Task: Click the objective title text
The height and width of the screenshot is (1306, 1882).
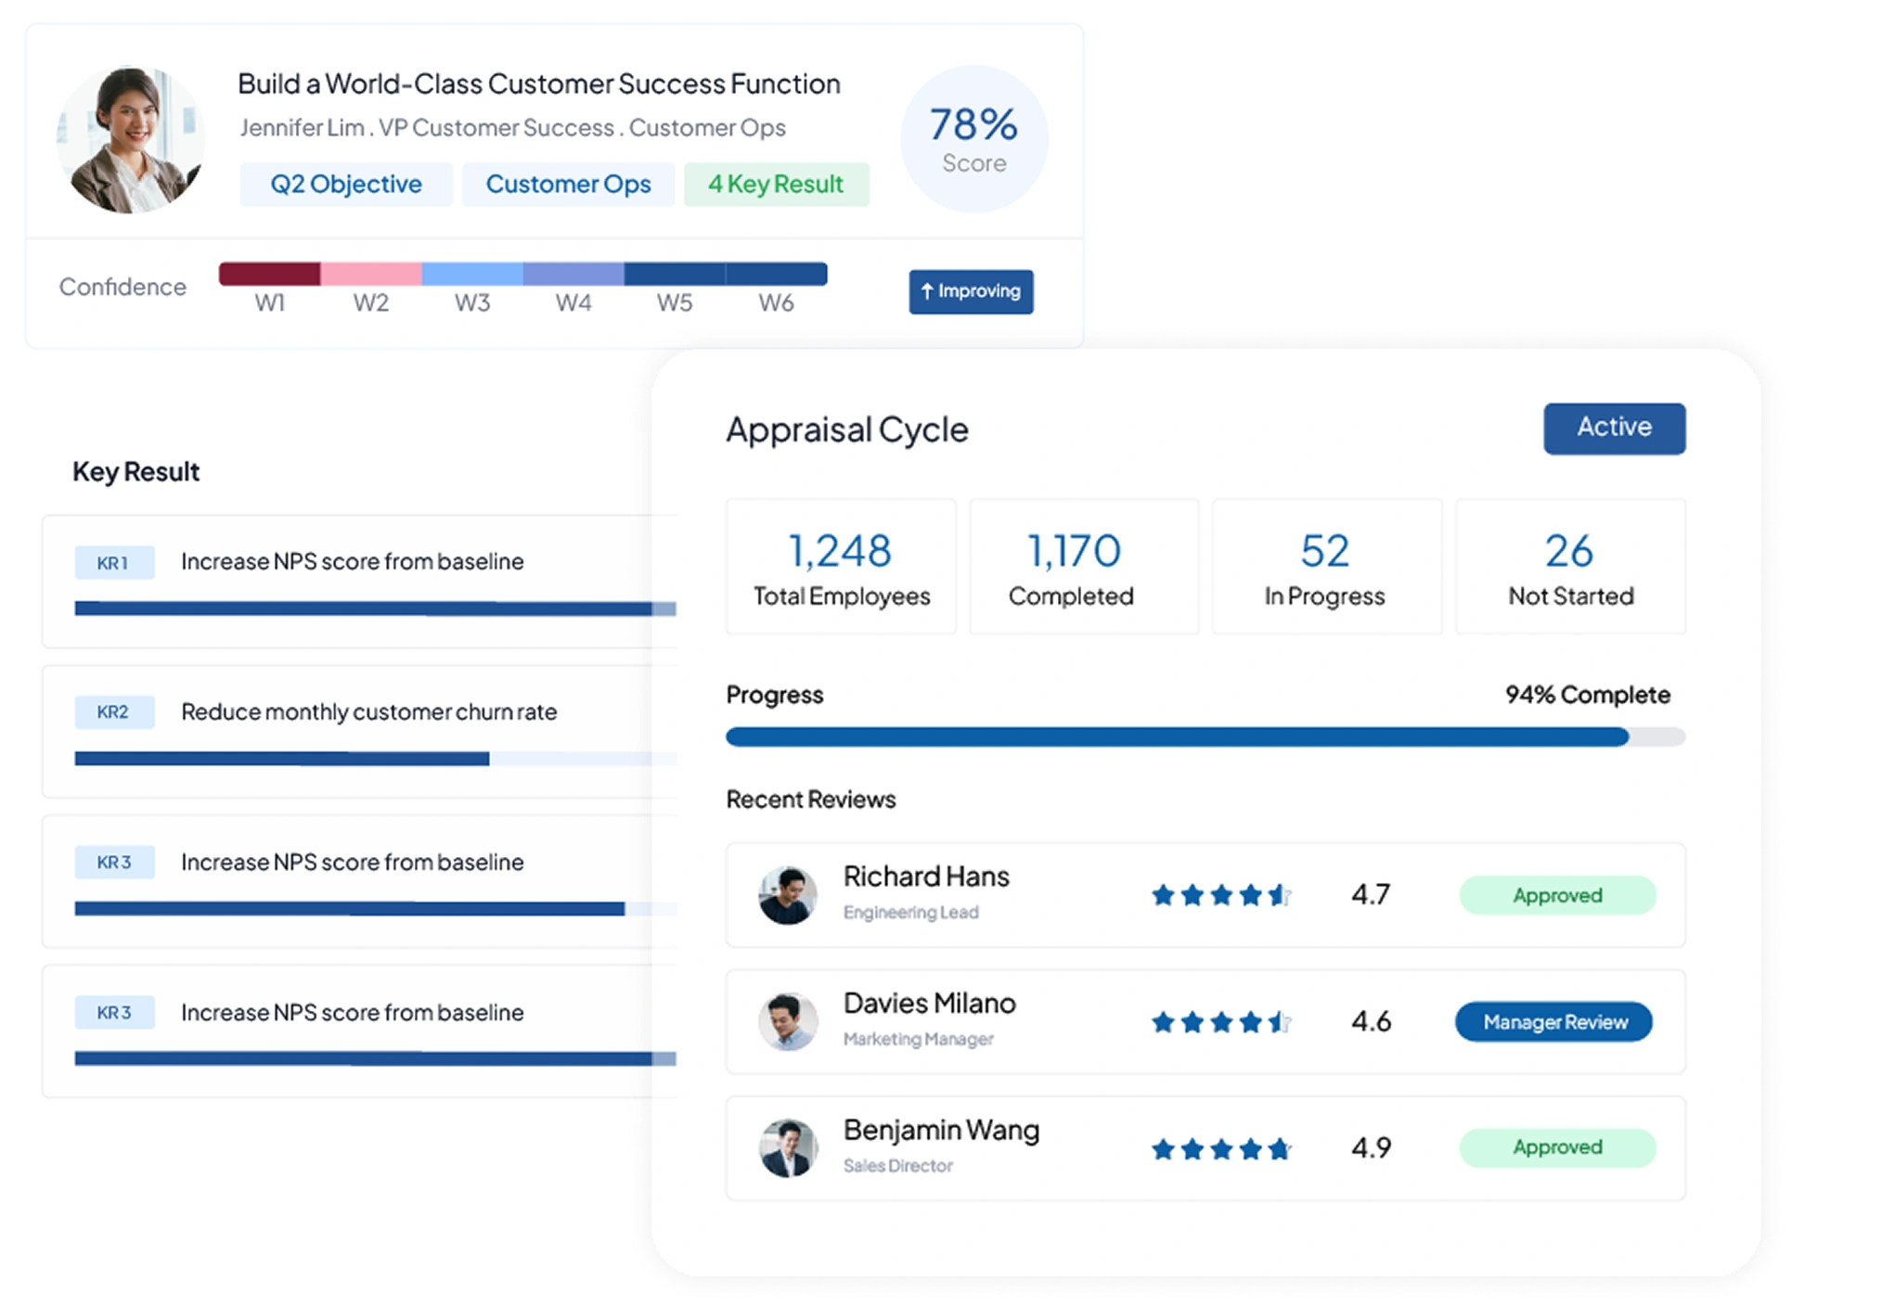Action: (538, 84)
